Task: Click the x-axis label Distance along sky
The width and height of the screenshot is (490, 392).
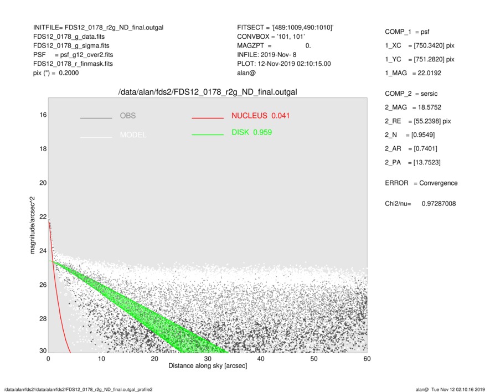Action: click(x=208, y=366)
